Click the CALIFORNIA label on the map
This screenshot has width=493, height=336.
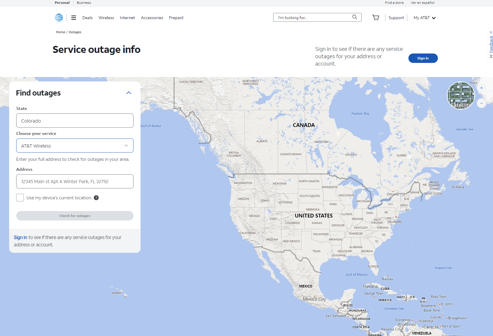[x=248, y=233]
